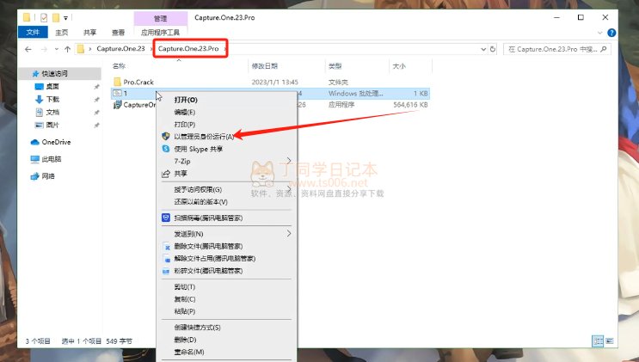
Task: Choose 以管理员身份运行(A) in the context menu
Action: [204, 137]
